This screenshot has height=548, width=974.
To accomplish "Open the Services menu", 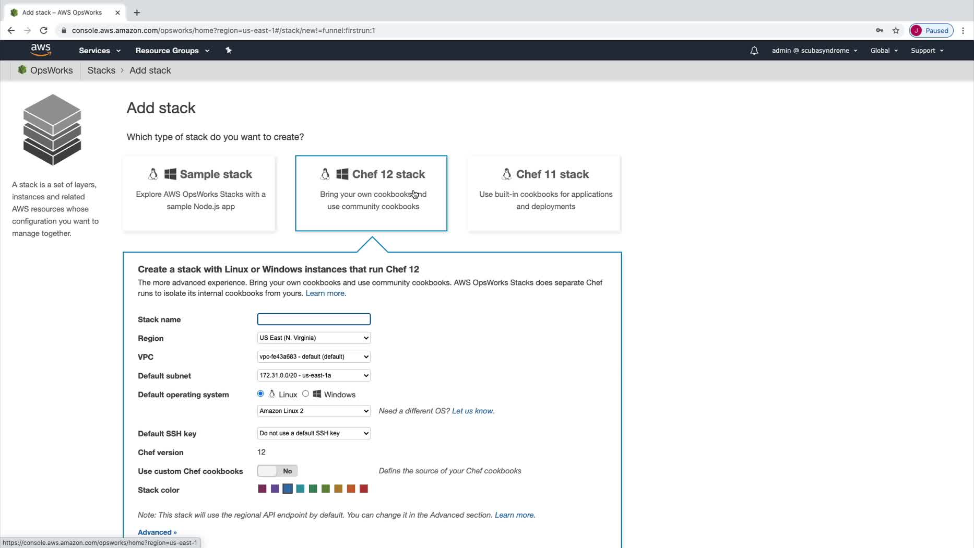I will point(99,51).
